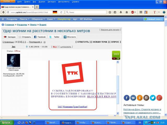
Task: Open the bookmarks list icon
Action: (115, 12)
